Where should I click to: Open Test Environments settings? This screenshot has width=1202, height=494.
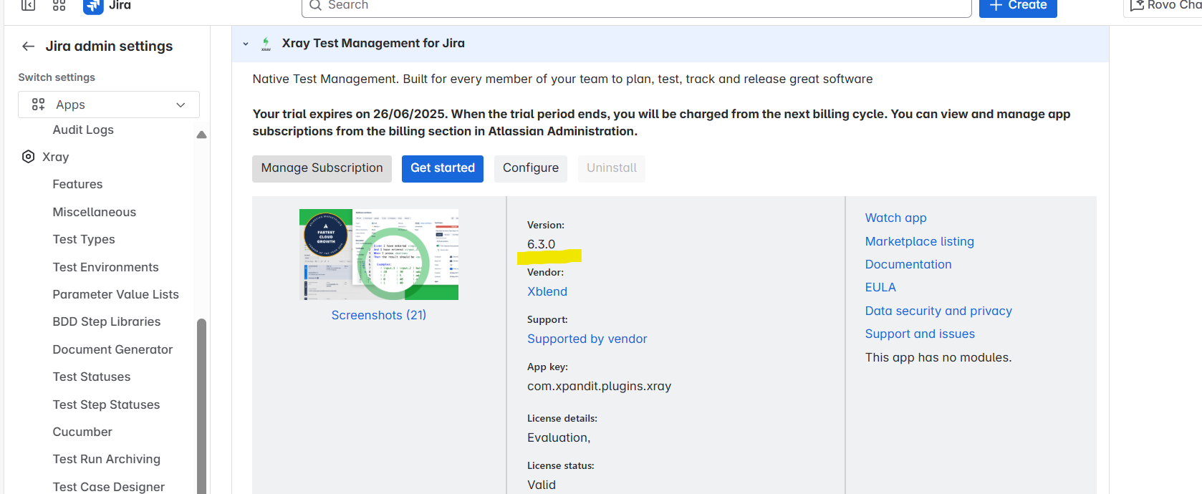pos(106,267)
